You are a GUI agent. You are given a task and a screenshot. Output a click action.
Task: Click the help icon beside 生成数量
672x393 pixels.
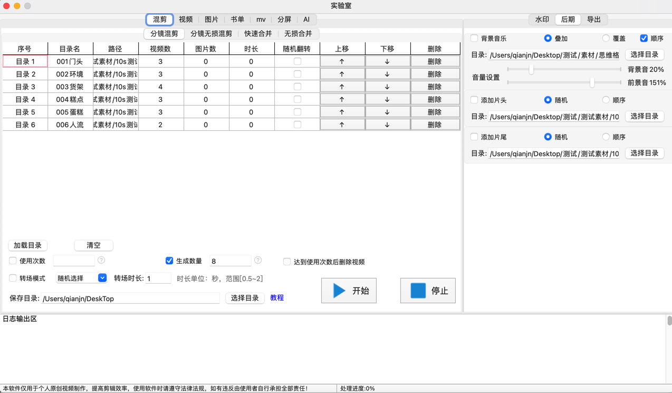(x=258, y=261)
